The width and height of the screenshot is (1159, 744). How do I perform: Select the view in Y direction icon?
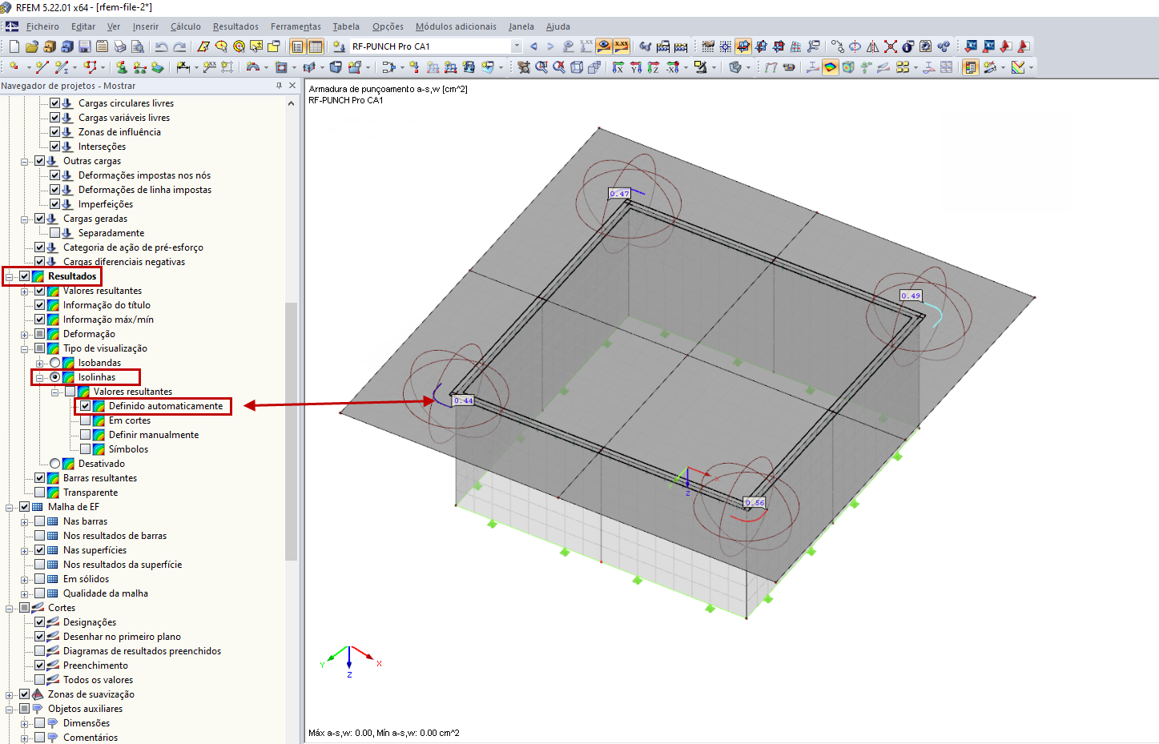pyautogui.click(x=636, y=67)
